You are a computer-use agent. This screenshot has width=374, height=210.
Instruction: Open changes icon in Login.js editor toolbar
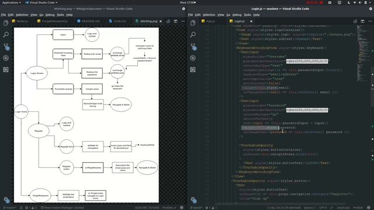coord(355,21)
